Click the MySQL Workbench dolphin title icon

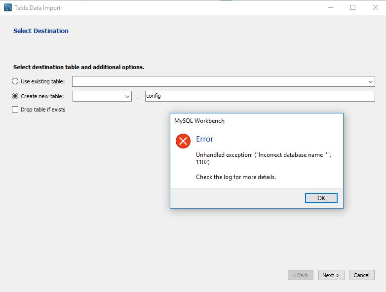click(x=8, y=7)
